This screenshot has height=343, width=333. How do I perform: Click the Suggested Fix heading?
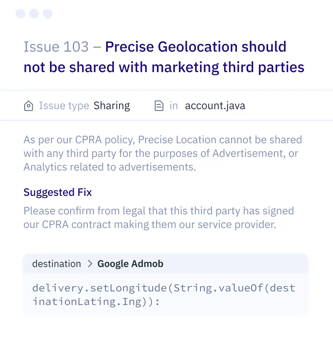pos(57,192)
